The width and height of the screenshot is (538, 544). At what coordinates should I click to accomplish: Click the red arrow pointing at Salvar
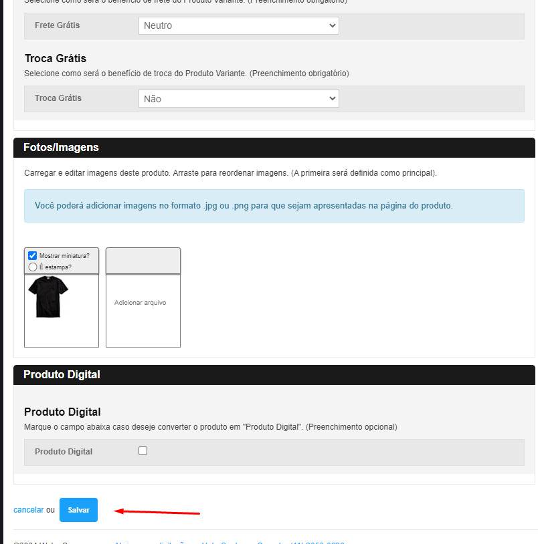point(157,513)
